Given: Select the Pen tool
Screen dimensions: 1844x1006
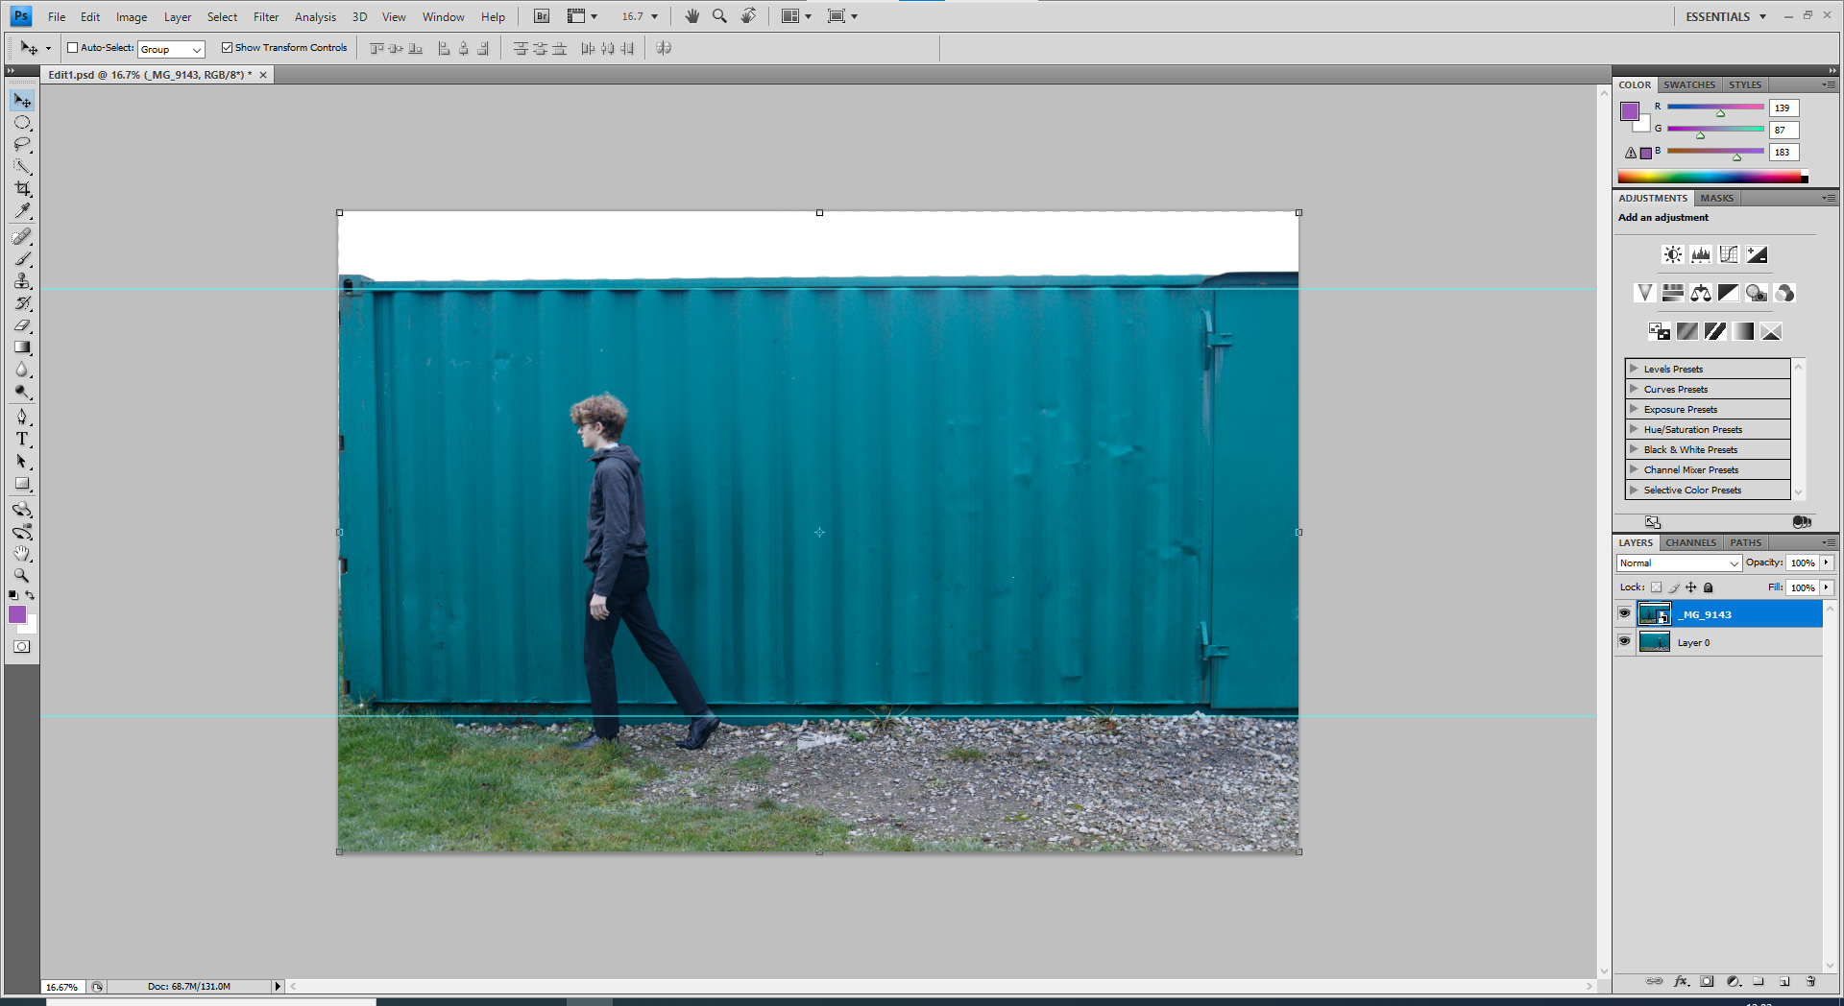Looking at the screenshot, I should click(x=22, y=417).
